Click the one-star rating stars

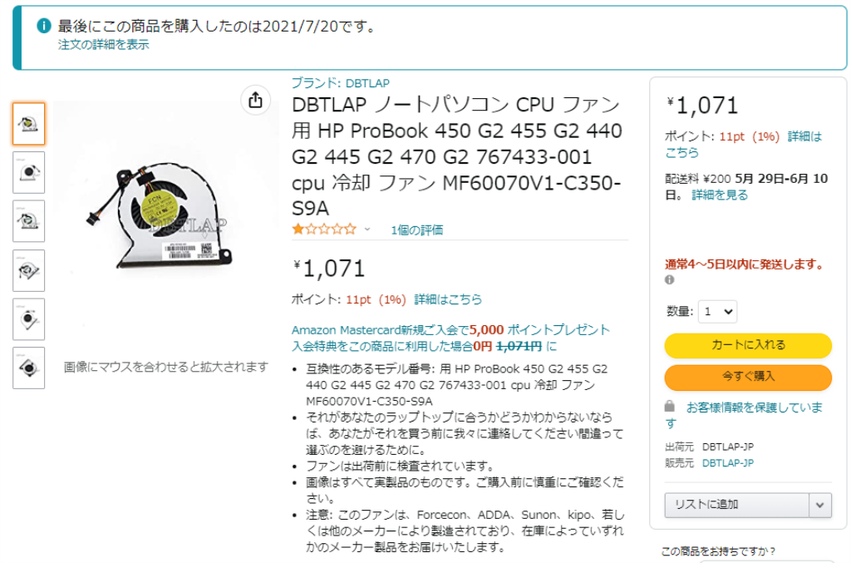pos(324,230)
